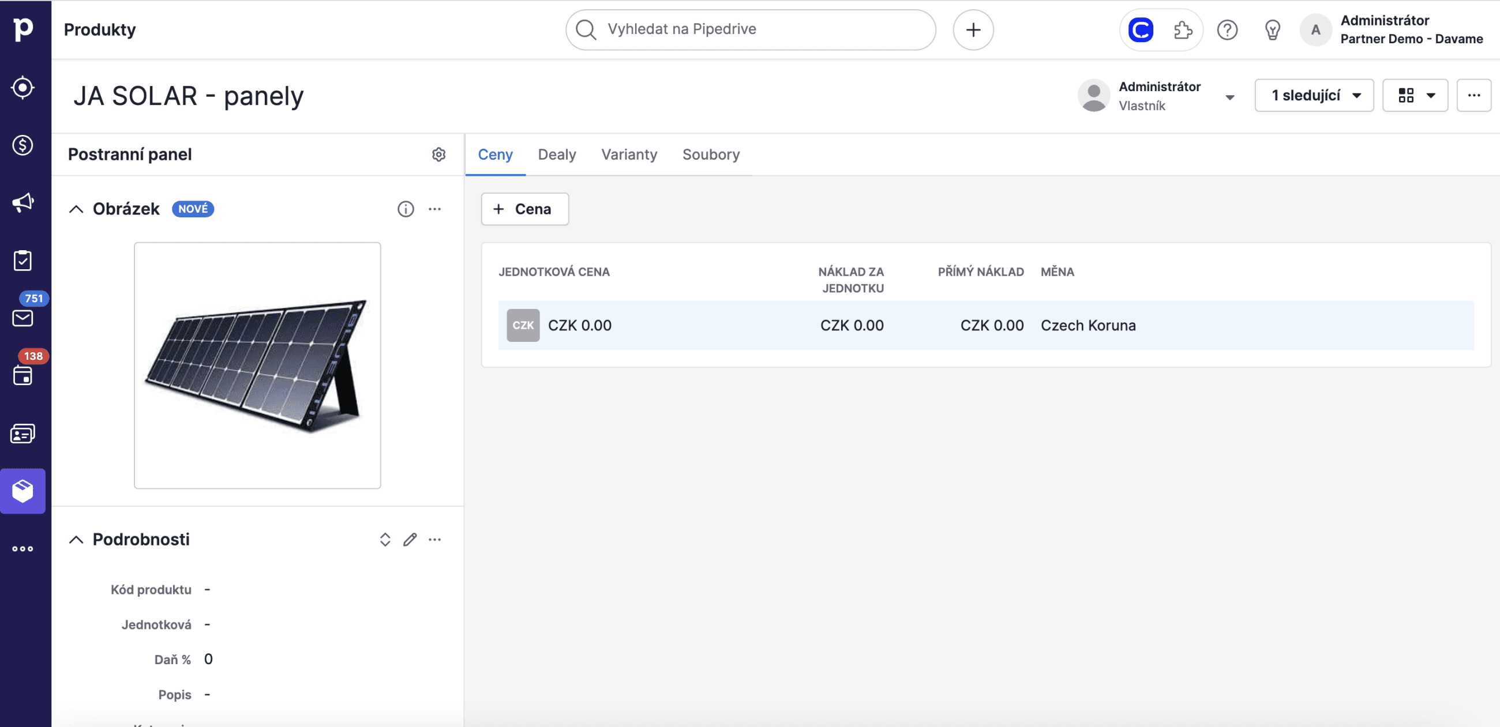Screen dimensions: 1500x727
Task: Open the layout grid view dropdown
Action: pos(1415,96)
